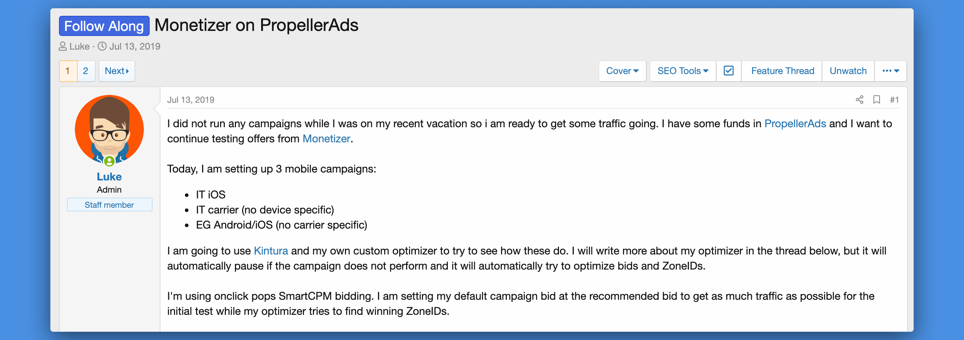
Task: Click Luke's avatar image
Action: click(109, 129)
